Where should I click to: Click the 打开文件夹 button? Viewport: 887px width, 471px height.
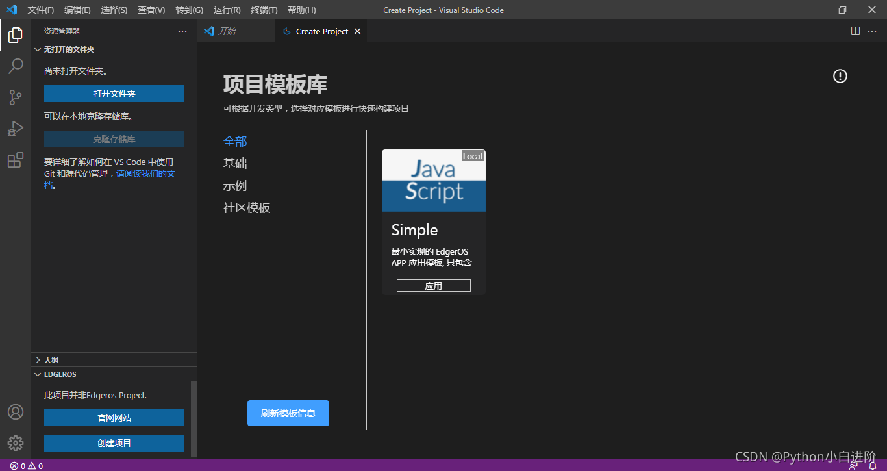(x=114, y=94)
